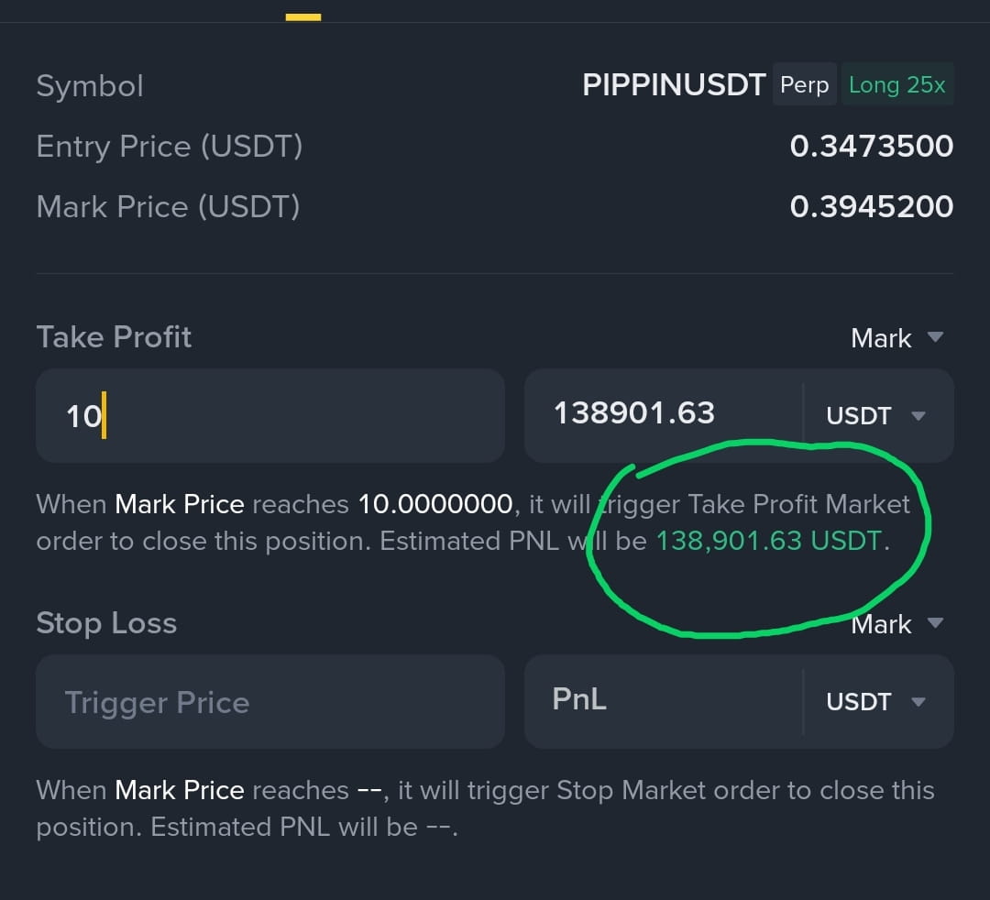Expand the Take Profit USDT unit dropdown

click(x=876, y=416)
